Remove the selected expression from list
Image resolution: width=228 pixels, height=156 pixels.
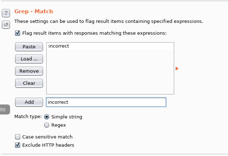tap(29, 71)
